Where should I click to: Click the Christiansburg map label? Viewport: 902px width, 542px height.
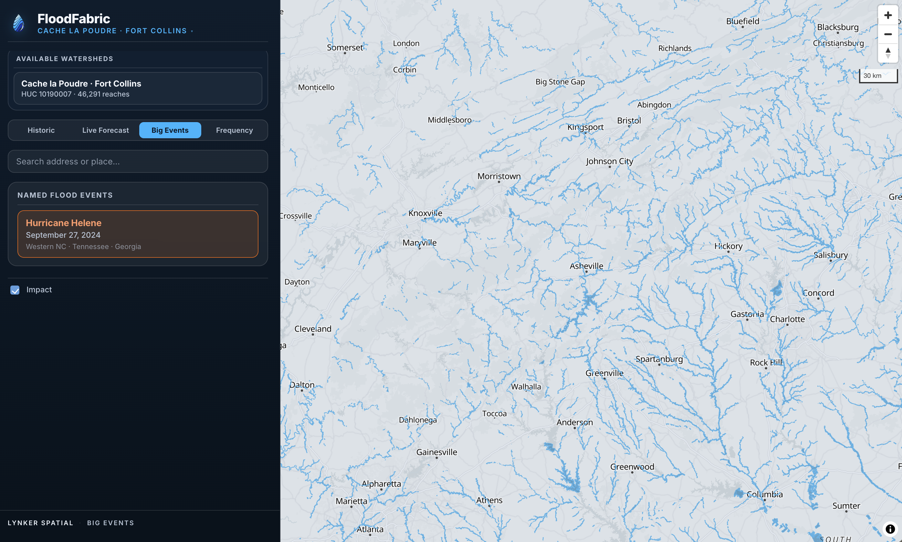[x=838, y=43]
